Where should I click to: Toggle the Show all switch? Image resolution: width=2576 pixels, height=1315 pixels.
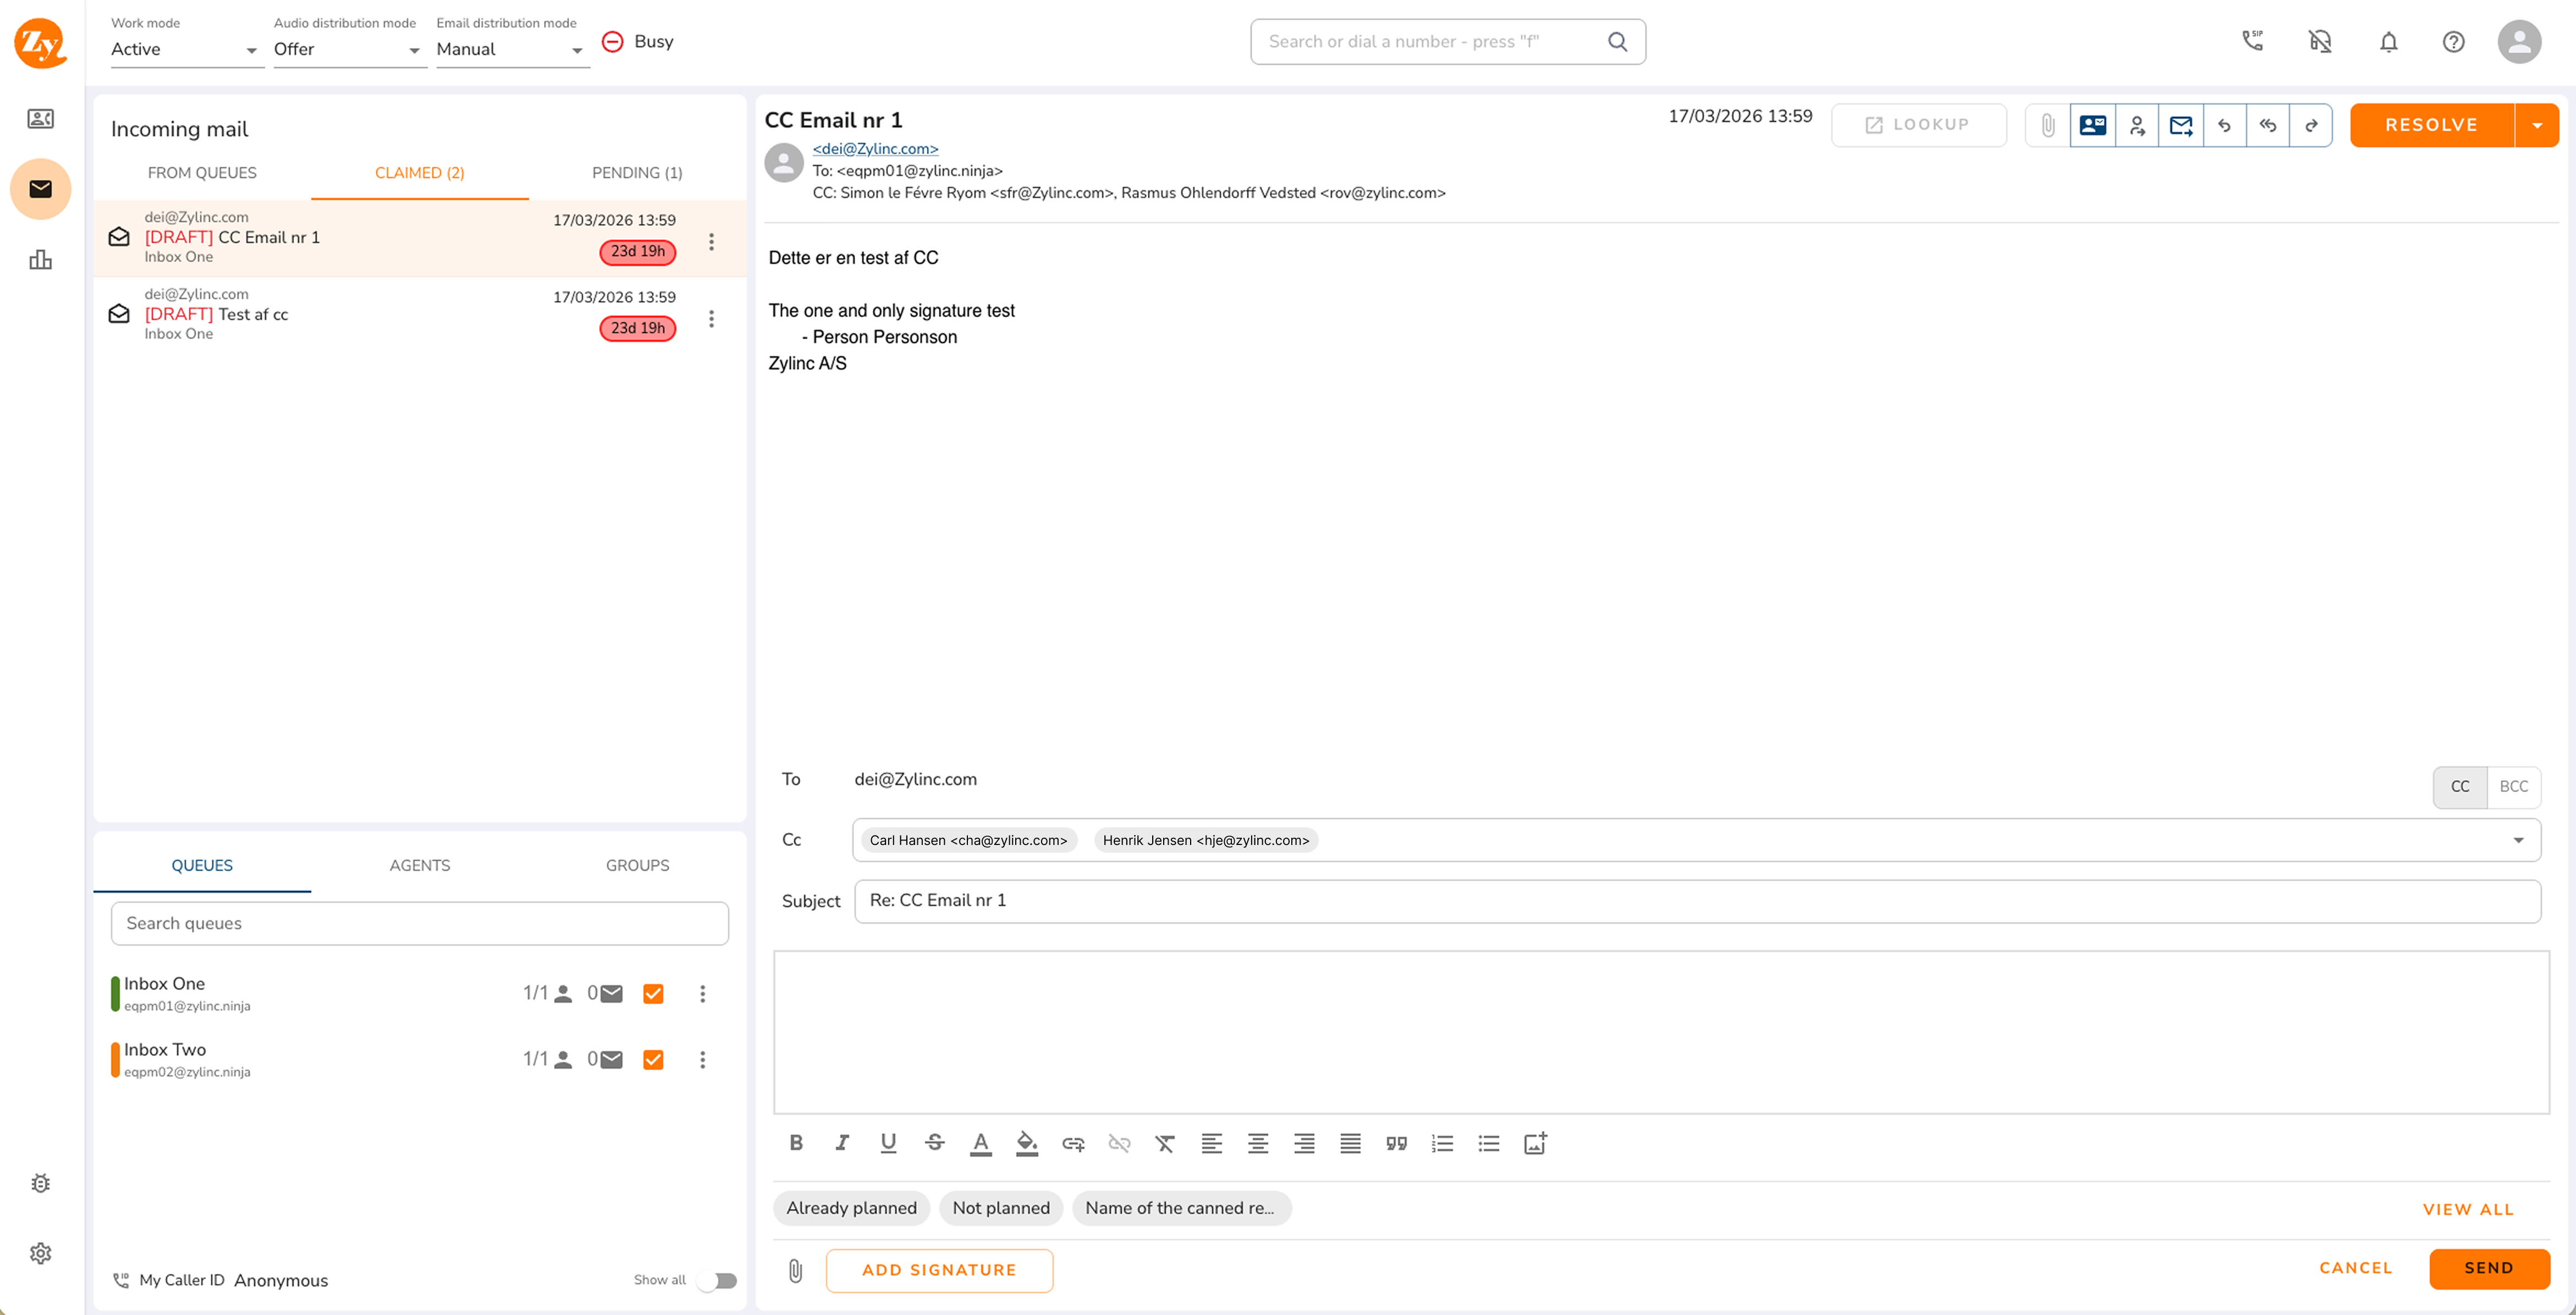coord(717,1280)
